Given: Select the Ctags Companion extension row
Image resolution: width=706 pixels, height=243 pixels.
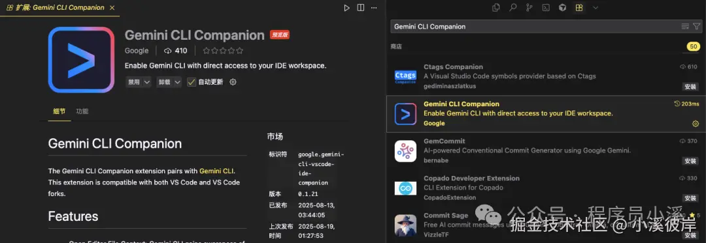Looking at the screenshot, I should point(546,76).
